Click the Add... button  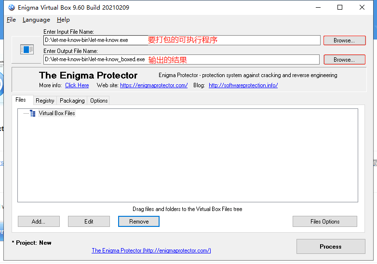tap(39, 221)
